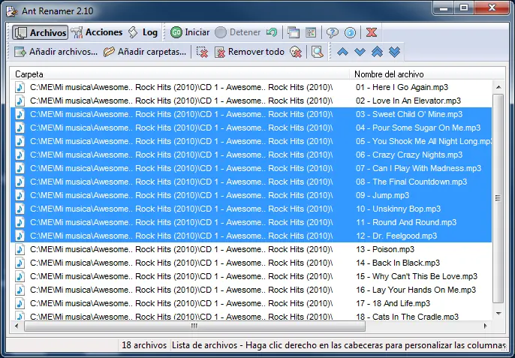Click the red X icon in top toolbar
The width and height of the screenshot is (515, 358).
(371, 33)
